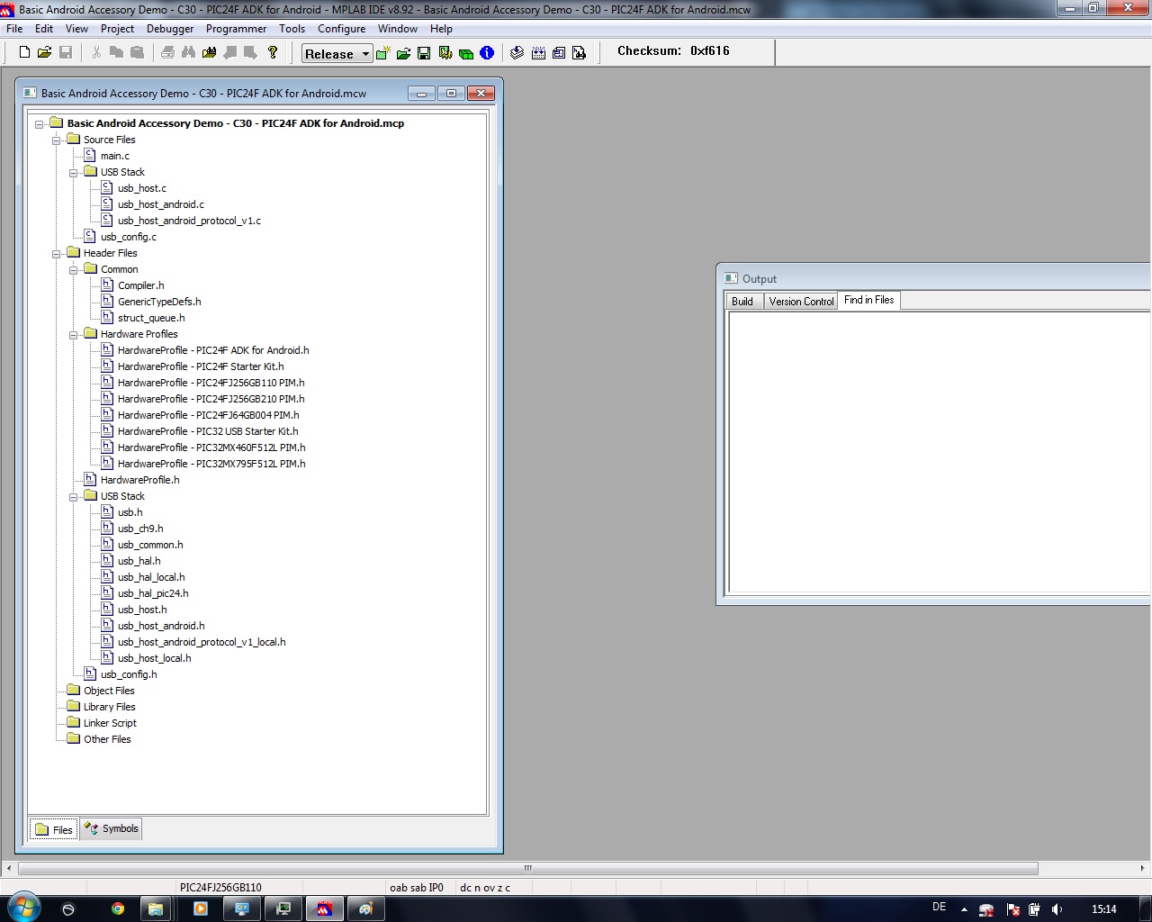
Task: Click the Print toolbar icon
Action: pyautogui.click(x=167, y=52)
